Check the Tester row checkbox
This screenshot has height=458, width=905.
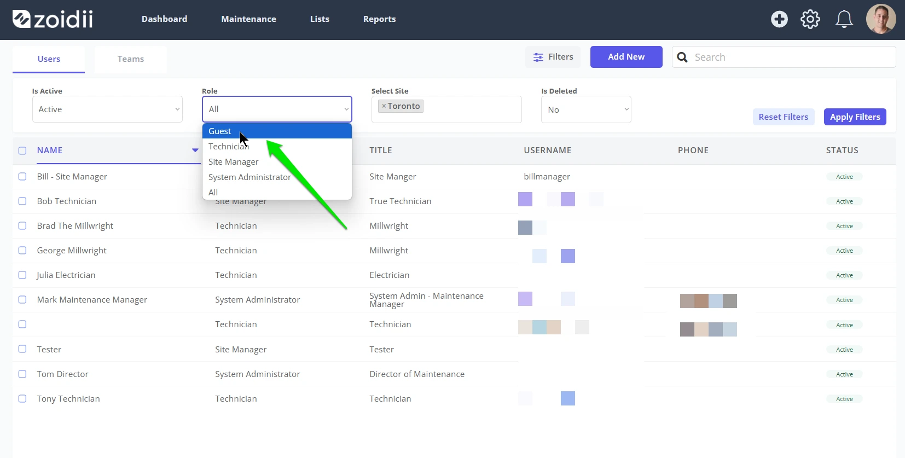click(x=22, y=349)
